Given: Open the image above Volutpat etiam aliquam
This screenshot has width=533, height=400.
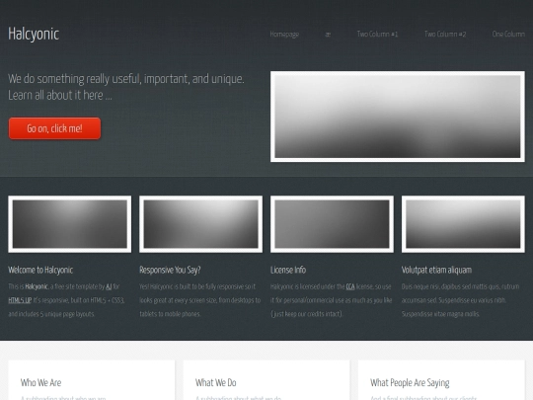Looking at the screenshot, I should pyautogui.click(x=463, y=224).
